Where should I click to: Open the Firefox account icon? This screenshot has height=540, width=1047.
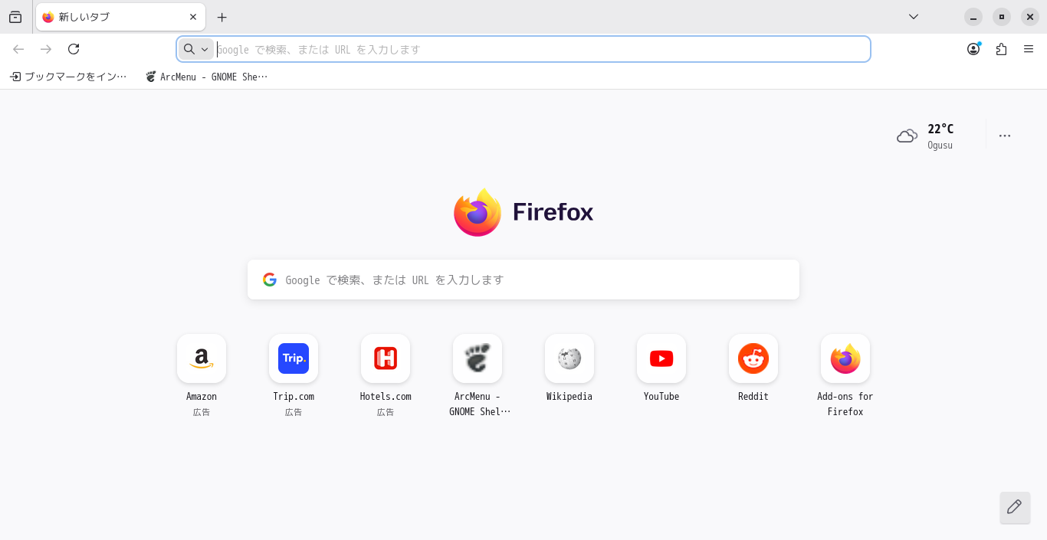tap(973, 49)
